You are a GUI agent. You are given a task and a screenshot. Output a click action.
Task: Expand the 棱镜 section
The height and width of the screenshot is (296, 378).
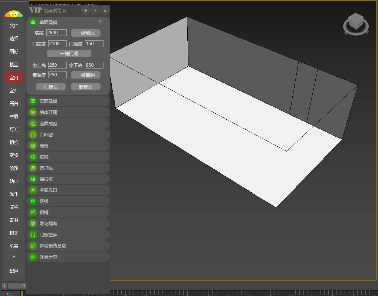click(68, 157)
